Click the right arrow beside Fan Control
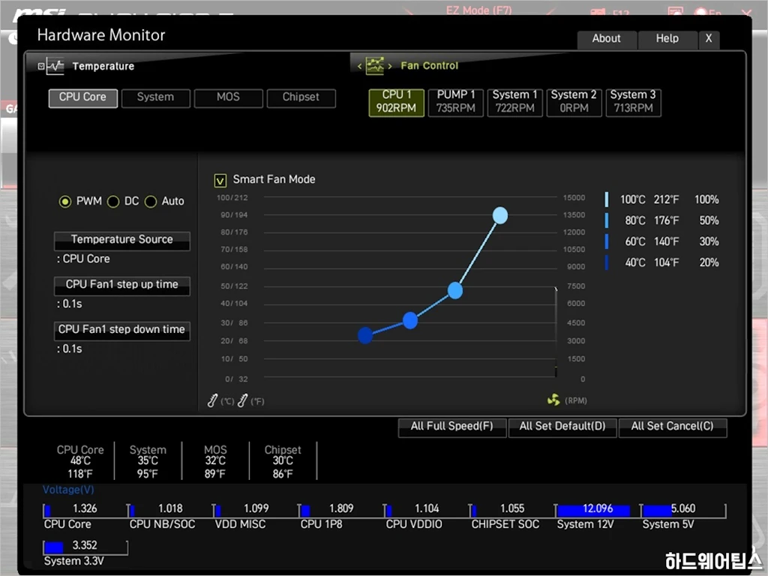The image size is (768, 576). click(390, 66)
